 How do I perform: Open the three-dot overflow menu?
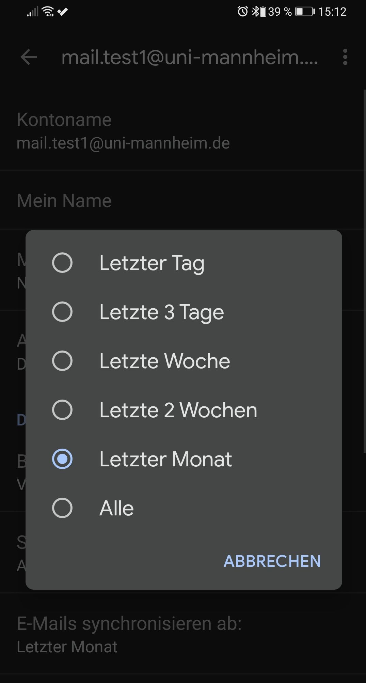tap(345, 57)
